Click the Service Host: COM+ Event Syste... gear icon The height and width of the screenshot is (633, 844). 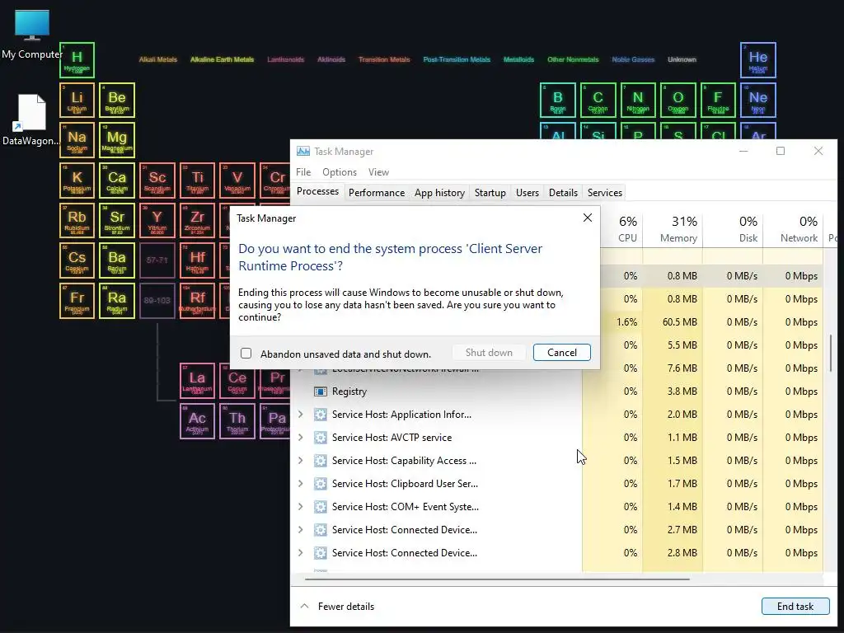[321, 507]
